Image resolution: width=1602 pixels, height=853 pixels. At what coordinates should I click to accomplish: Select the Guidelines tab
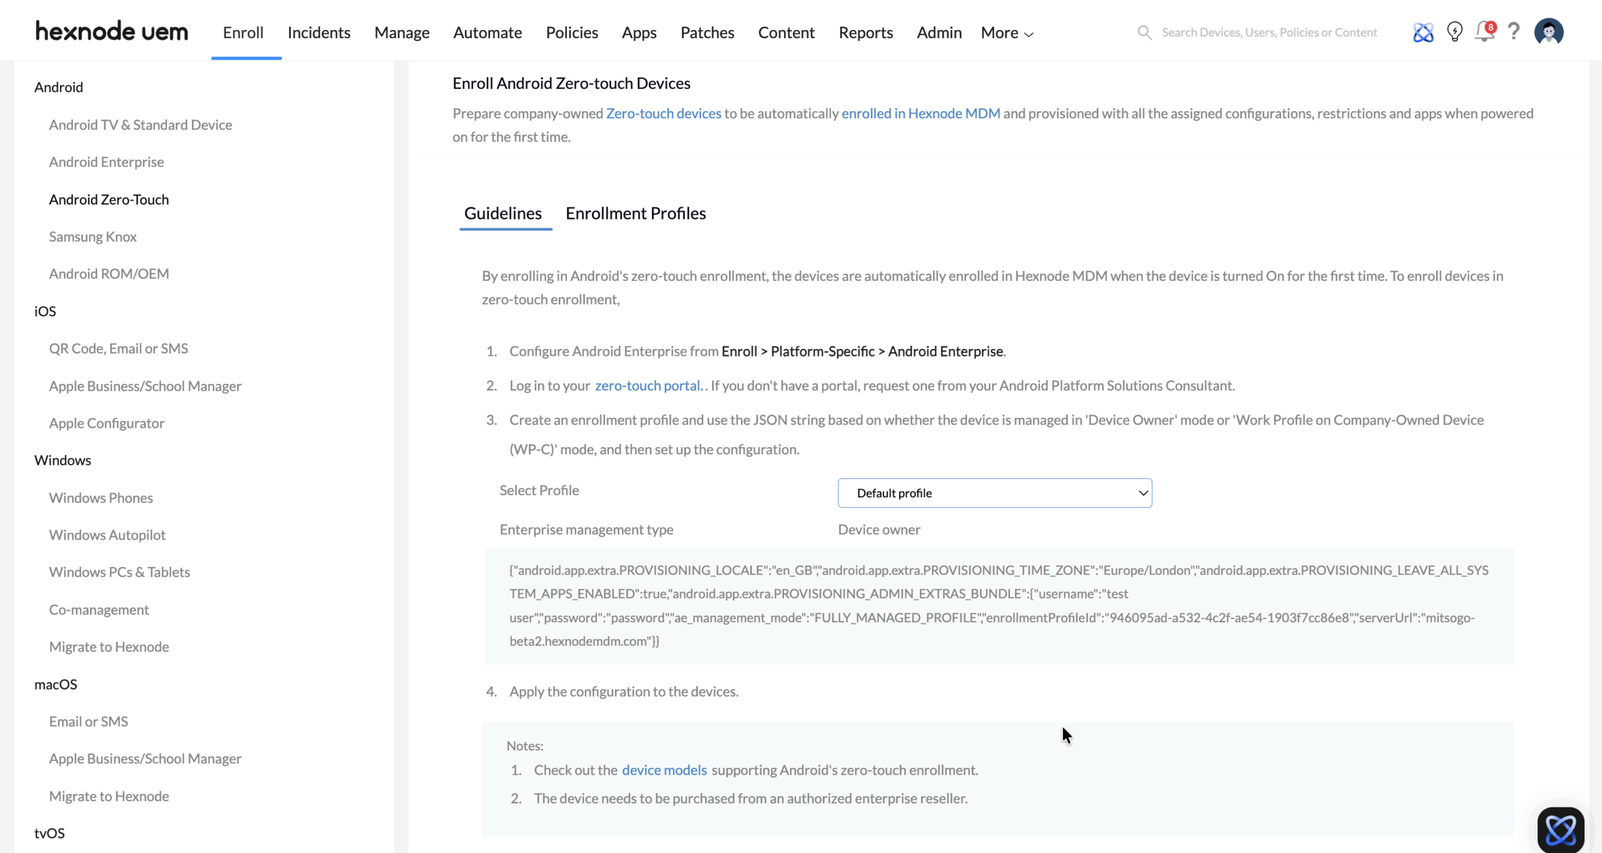click(x=503, y=213)
